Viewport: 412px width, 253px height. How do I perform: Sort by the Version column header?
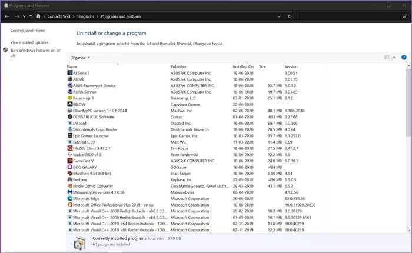(291, 66)
